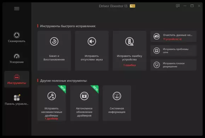
Task: Open the hamburger menu in the sidebar
Action: (17, 8)
